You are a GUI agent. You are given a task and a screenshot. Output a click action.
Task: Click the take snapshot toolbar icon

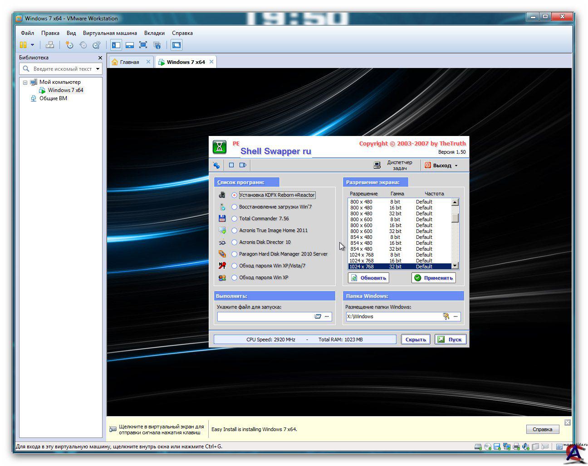(x=69, y=45)
